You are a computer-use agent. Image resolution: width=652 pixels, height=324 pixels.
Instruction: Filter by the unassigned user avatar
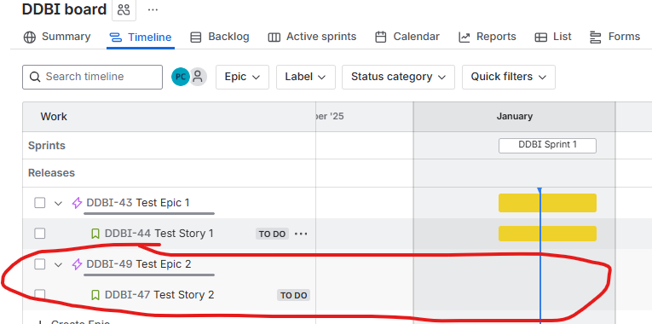click(199, 77)
